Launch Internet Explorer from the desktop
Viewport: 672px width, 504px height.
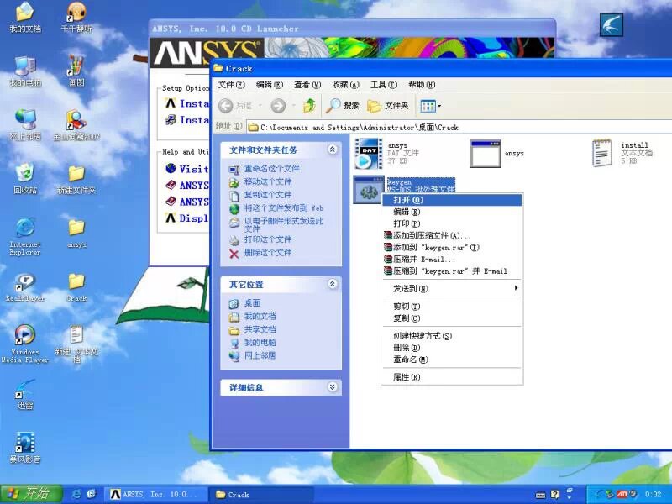tap(25, 237)
